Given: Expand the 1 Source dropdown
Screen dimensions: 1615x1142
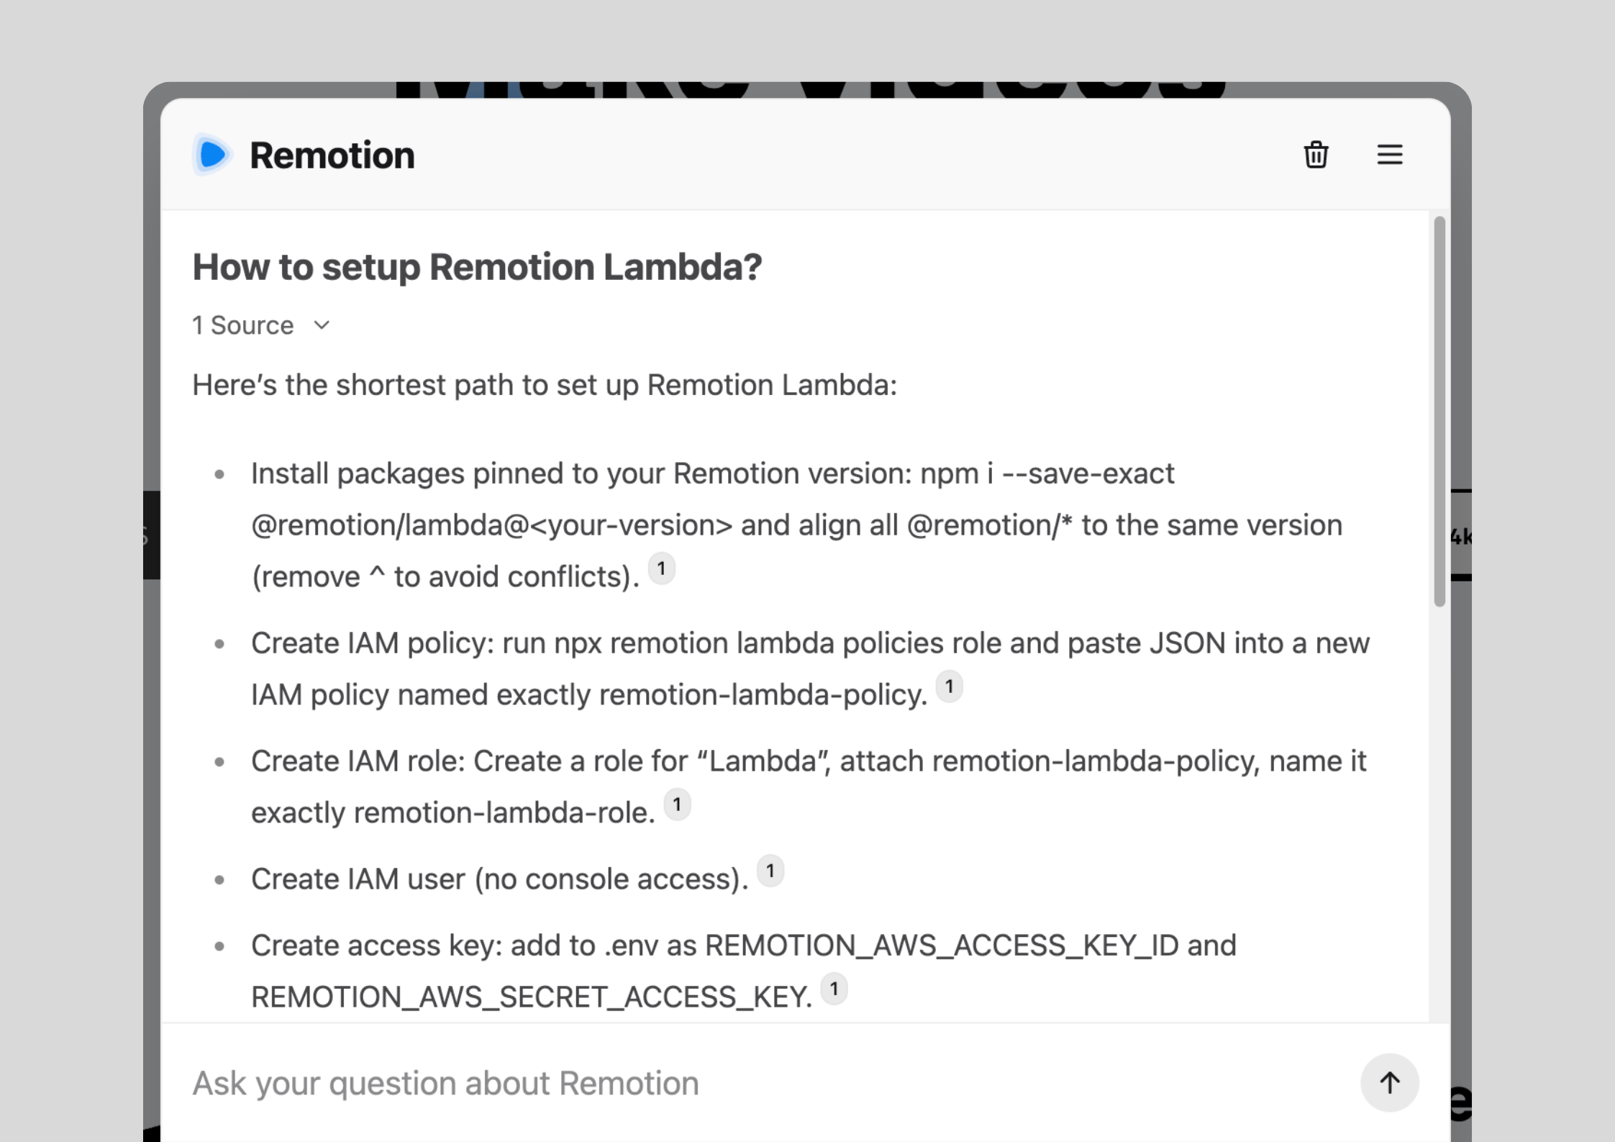Looking at the screenshot, I should 243,325.
